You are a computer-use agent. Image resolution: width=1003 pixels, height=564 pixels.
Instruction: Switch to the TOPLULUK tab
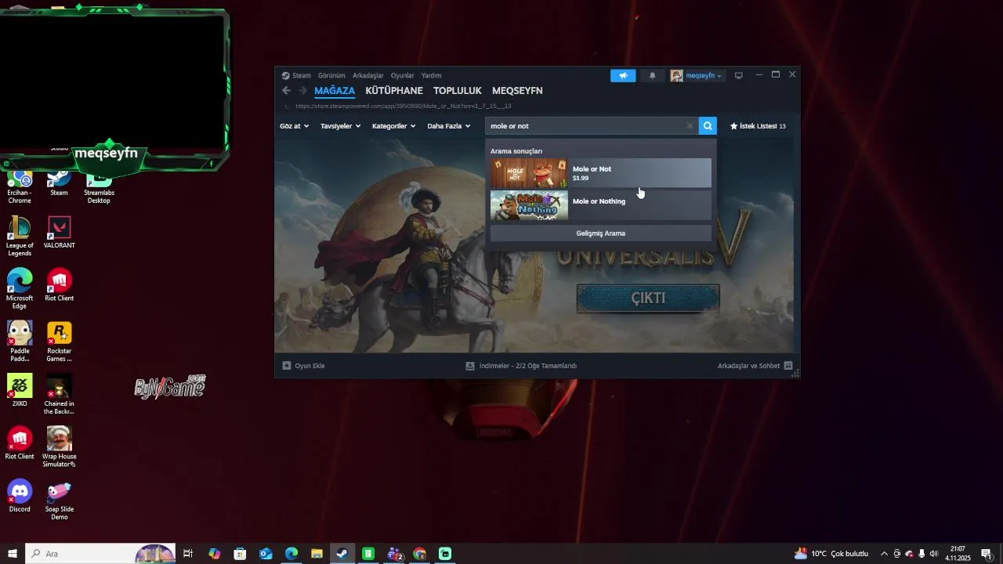point(458,91)
